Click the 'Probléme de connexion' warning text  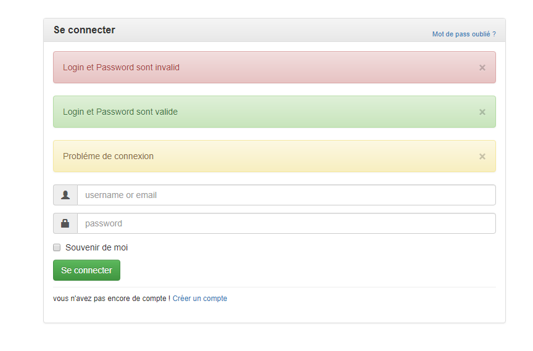click(108, 156)
